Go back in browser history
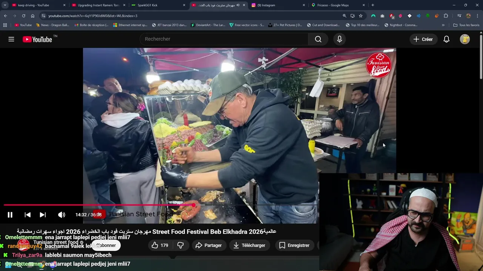 pos(5,16)
